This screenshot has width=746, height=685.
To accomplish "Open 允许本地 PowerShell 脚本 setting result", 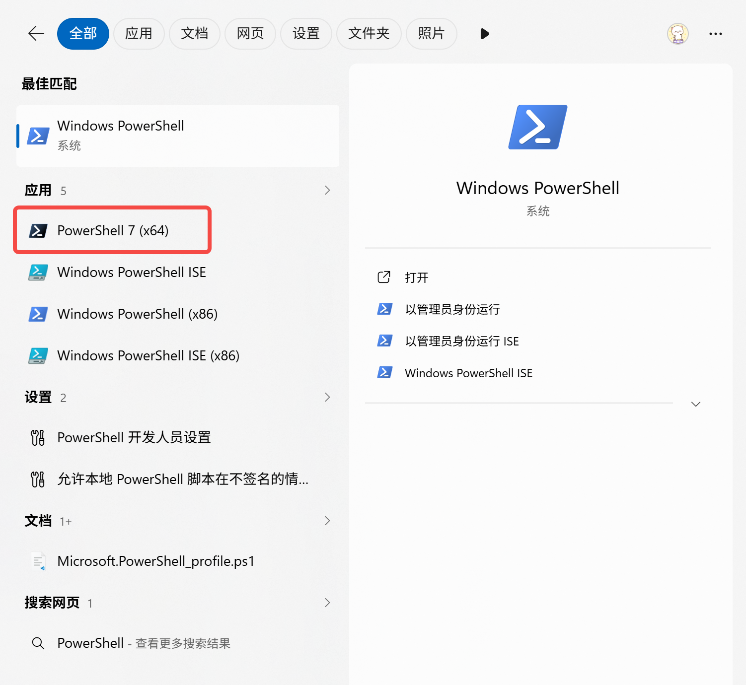I will click(178, 479).
